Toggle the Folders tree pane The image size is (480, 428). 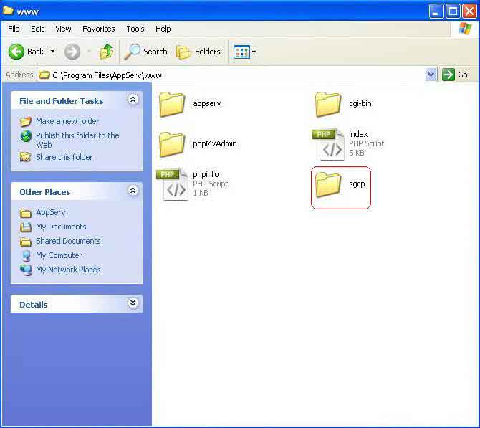(198, 52)
